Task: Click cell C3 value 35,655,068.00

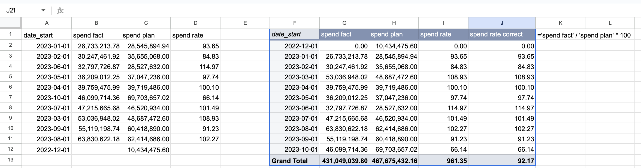Action: 146,56
